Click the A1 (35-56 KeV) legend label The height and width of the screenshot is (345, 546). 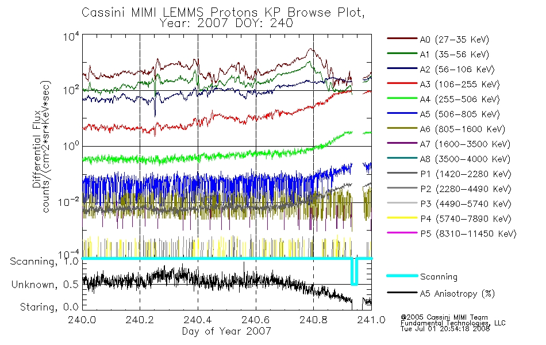pyautogui.click(x=455, y=55)
